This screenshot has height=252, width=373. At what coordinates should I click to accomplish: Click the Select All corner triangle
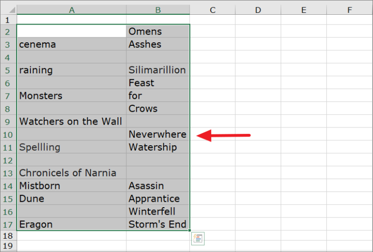(x=8, y=9)
